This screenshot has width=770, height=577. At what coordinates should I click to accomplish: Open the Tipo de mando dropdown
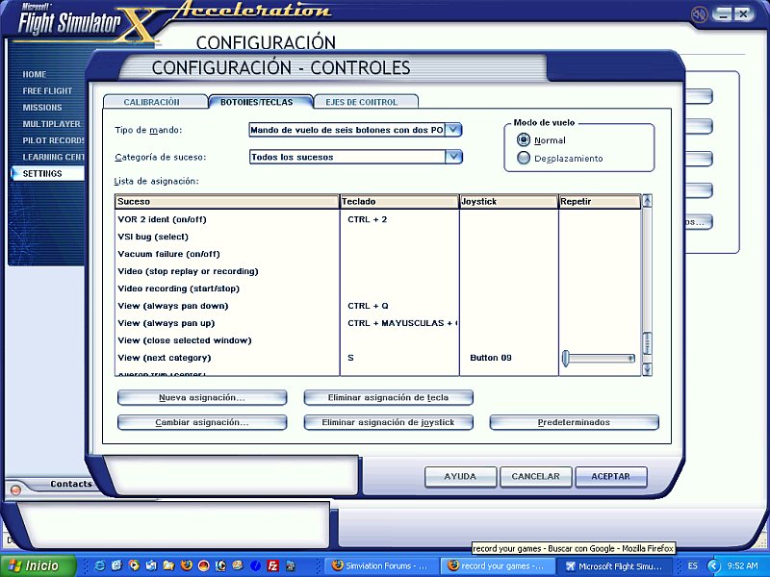[453, 130]
